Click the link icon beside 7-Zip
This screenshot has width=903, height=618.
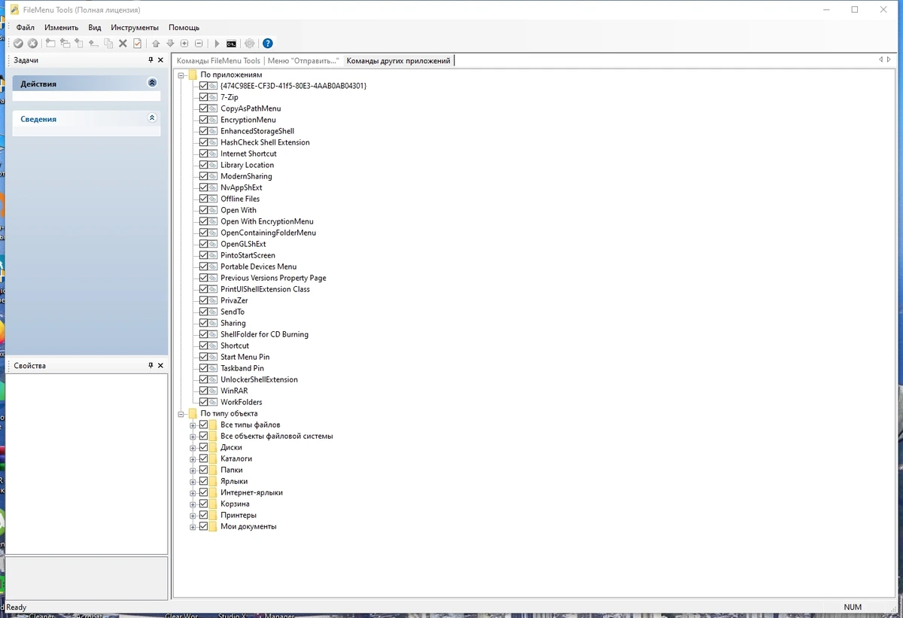(213, 97)
